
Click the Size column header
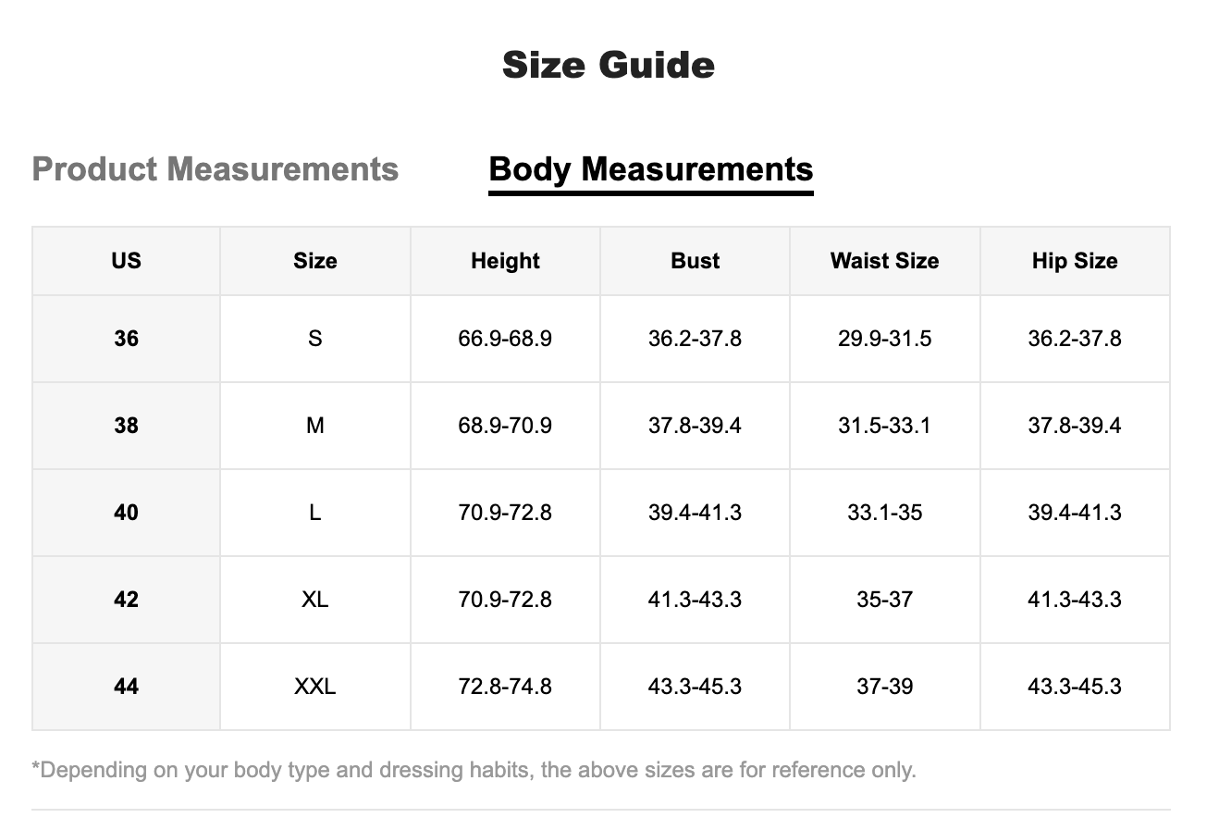[314, 261]
